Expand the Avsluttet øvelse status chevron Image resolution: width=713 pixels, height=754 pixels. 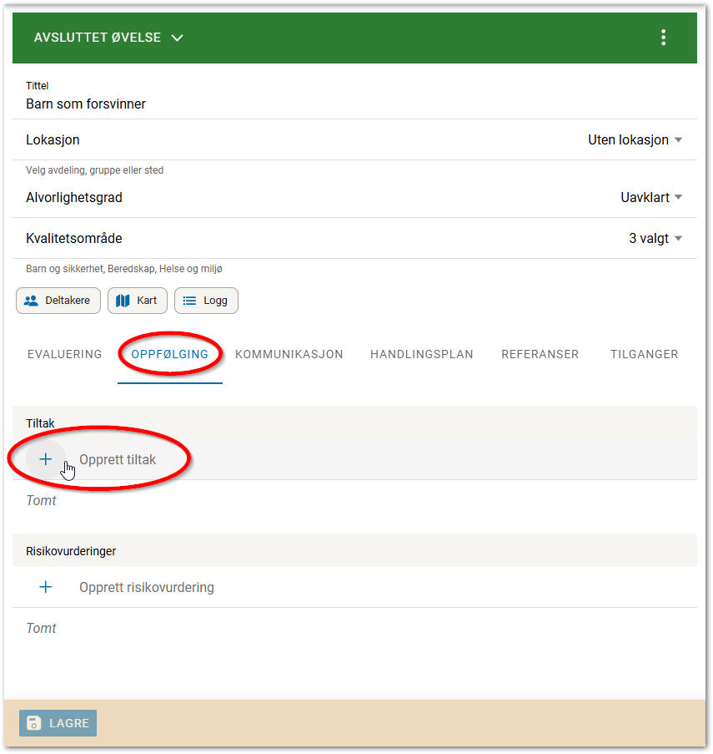pyautogui.click(x=176, y=38)
